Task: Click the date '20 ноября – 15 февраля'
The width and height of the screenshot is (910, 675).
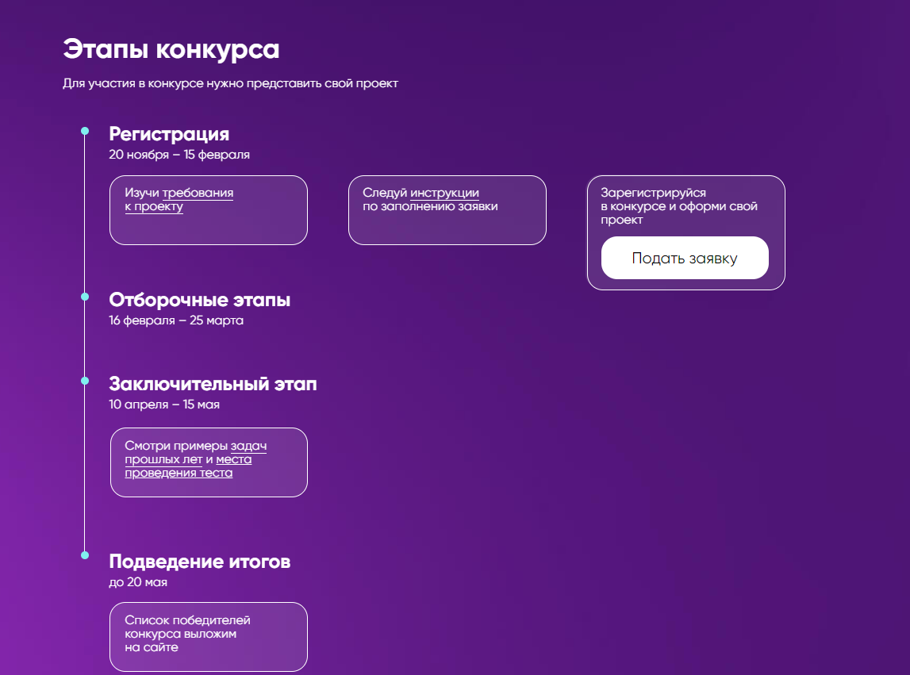Action: 179,155
